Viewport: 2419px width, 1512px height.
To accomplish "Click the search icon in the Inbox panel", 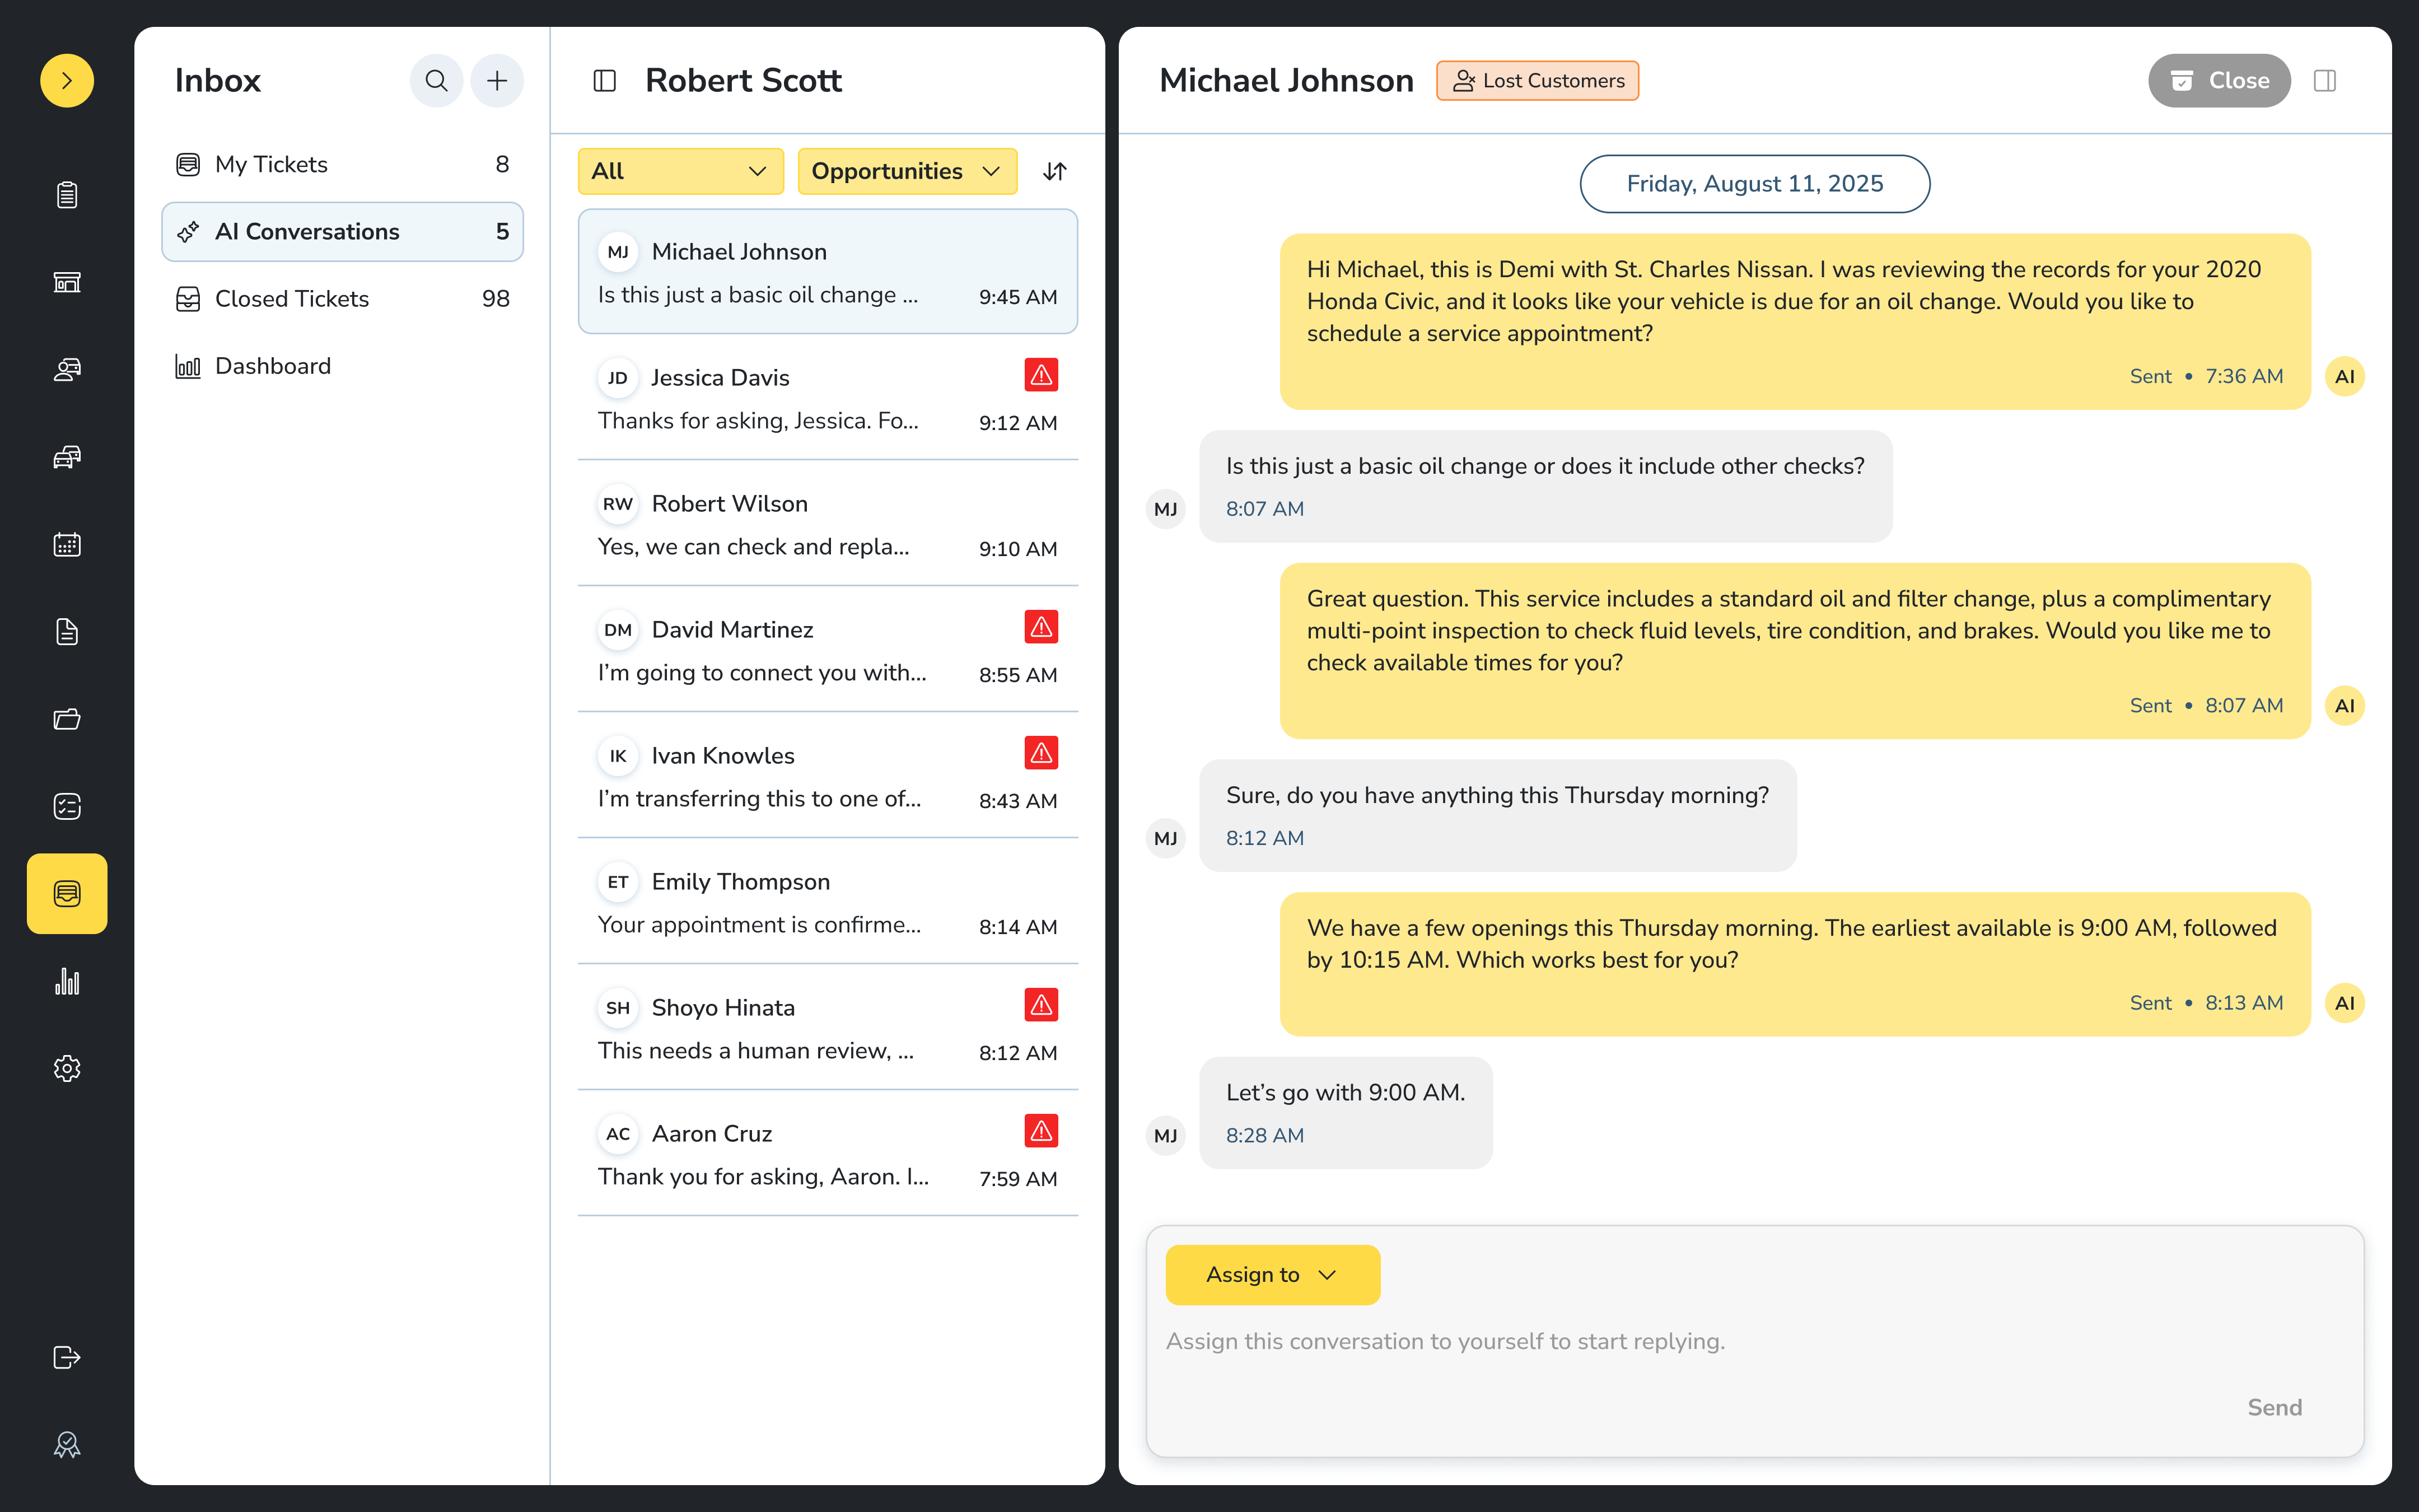I will coord(436,80).
